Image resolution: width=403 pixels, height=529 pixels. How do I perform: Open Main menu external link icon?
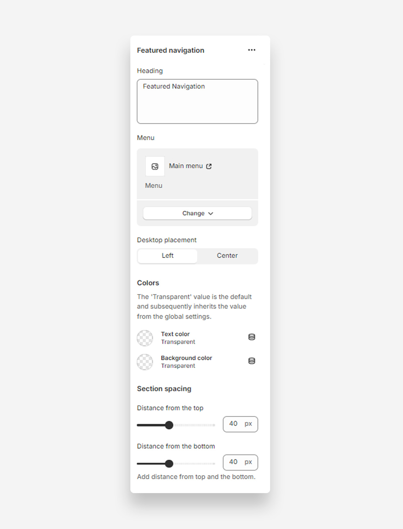(x=209, y=166)
